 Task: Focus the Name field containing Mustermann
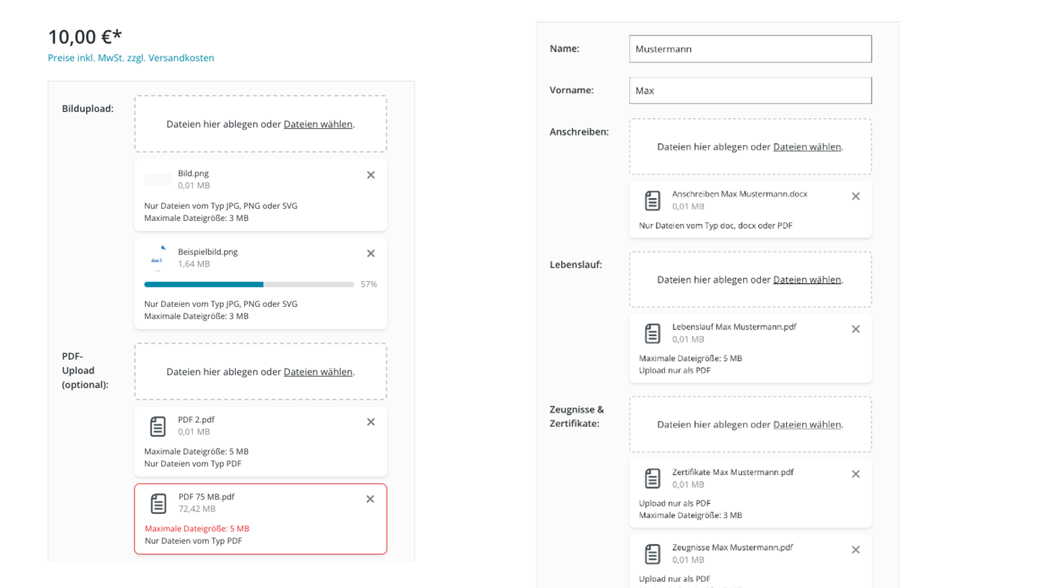(750, 49)
